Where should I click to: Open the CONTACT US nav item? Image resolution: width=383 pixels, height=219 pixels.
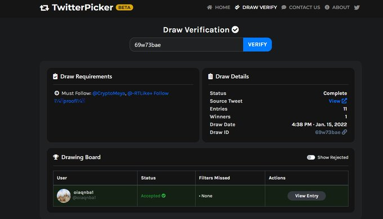[301, 7]
